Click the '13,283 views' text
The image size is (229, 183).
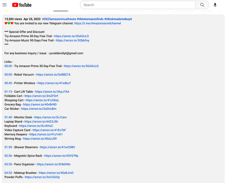(13, 19)
